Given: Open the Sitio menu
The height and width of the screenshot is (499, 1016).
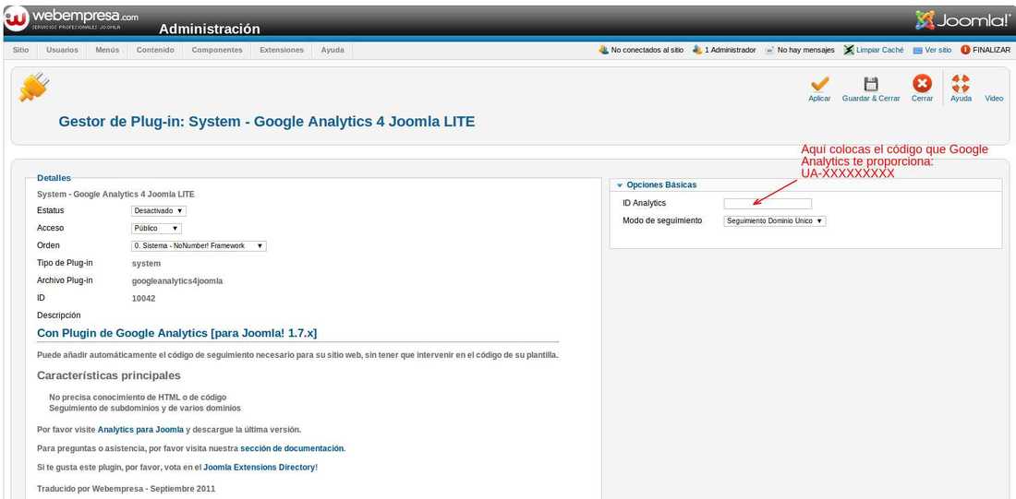Looking at the screenshot, I should (20, 50).
